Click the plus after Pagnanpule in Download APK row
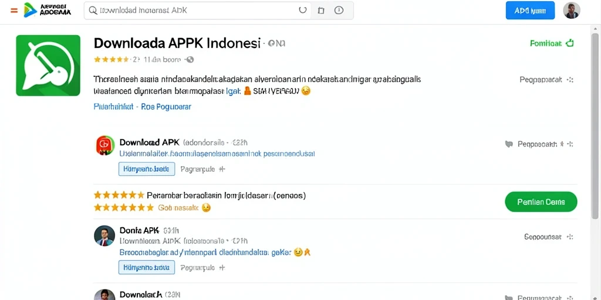 click(x=221, y=169)
